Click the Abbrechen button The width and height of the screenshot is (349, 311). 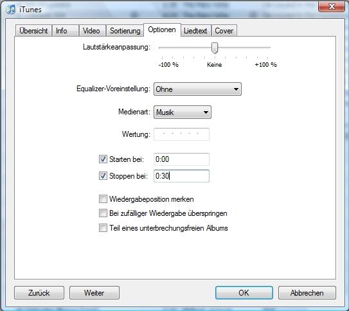[x=307, y=293]
